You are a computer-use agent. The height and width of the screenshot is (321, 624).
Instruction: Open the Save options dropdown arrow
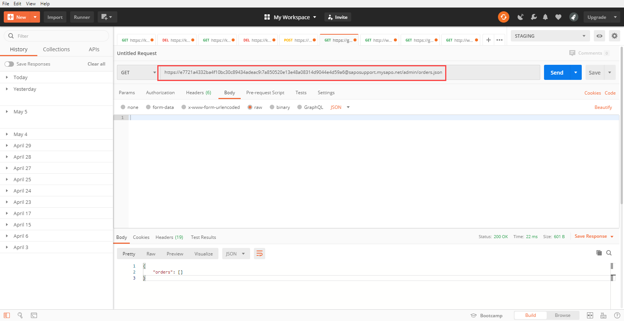[x=610, y=72]
